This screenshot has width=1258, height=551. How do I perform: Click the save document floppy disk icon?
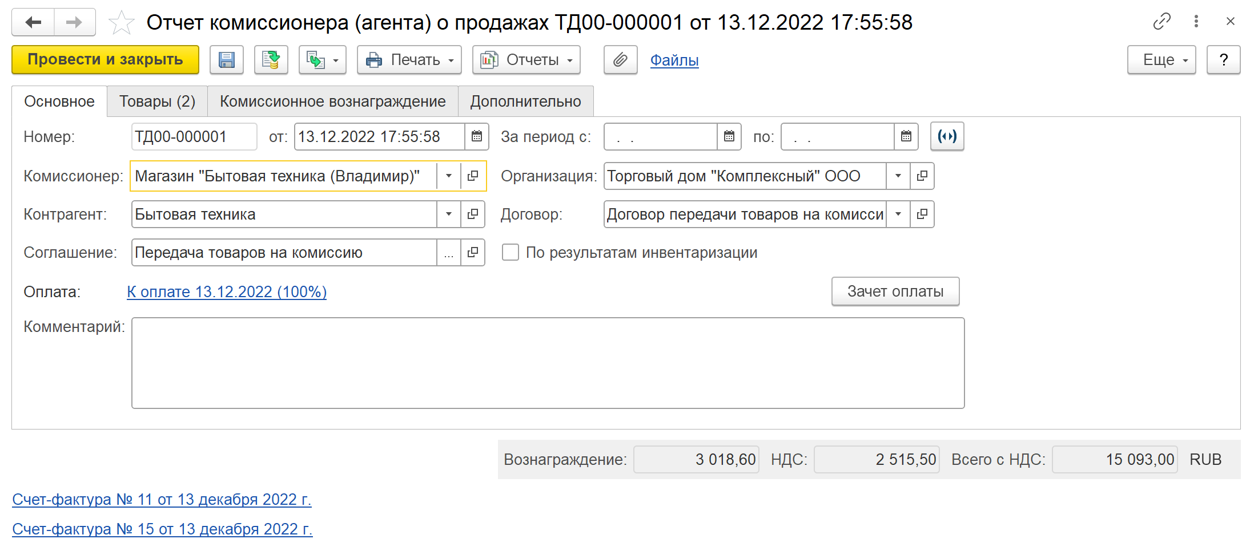coord(226,60)
